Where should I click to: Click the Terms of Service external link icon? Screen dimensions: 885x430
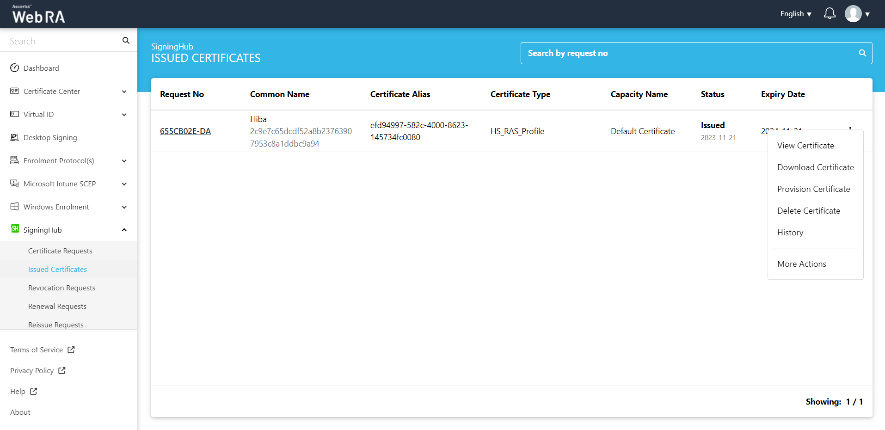click(x=71, y=350)
